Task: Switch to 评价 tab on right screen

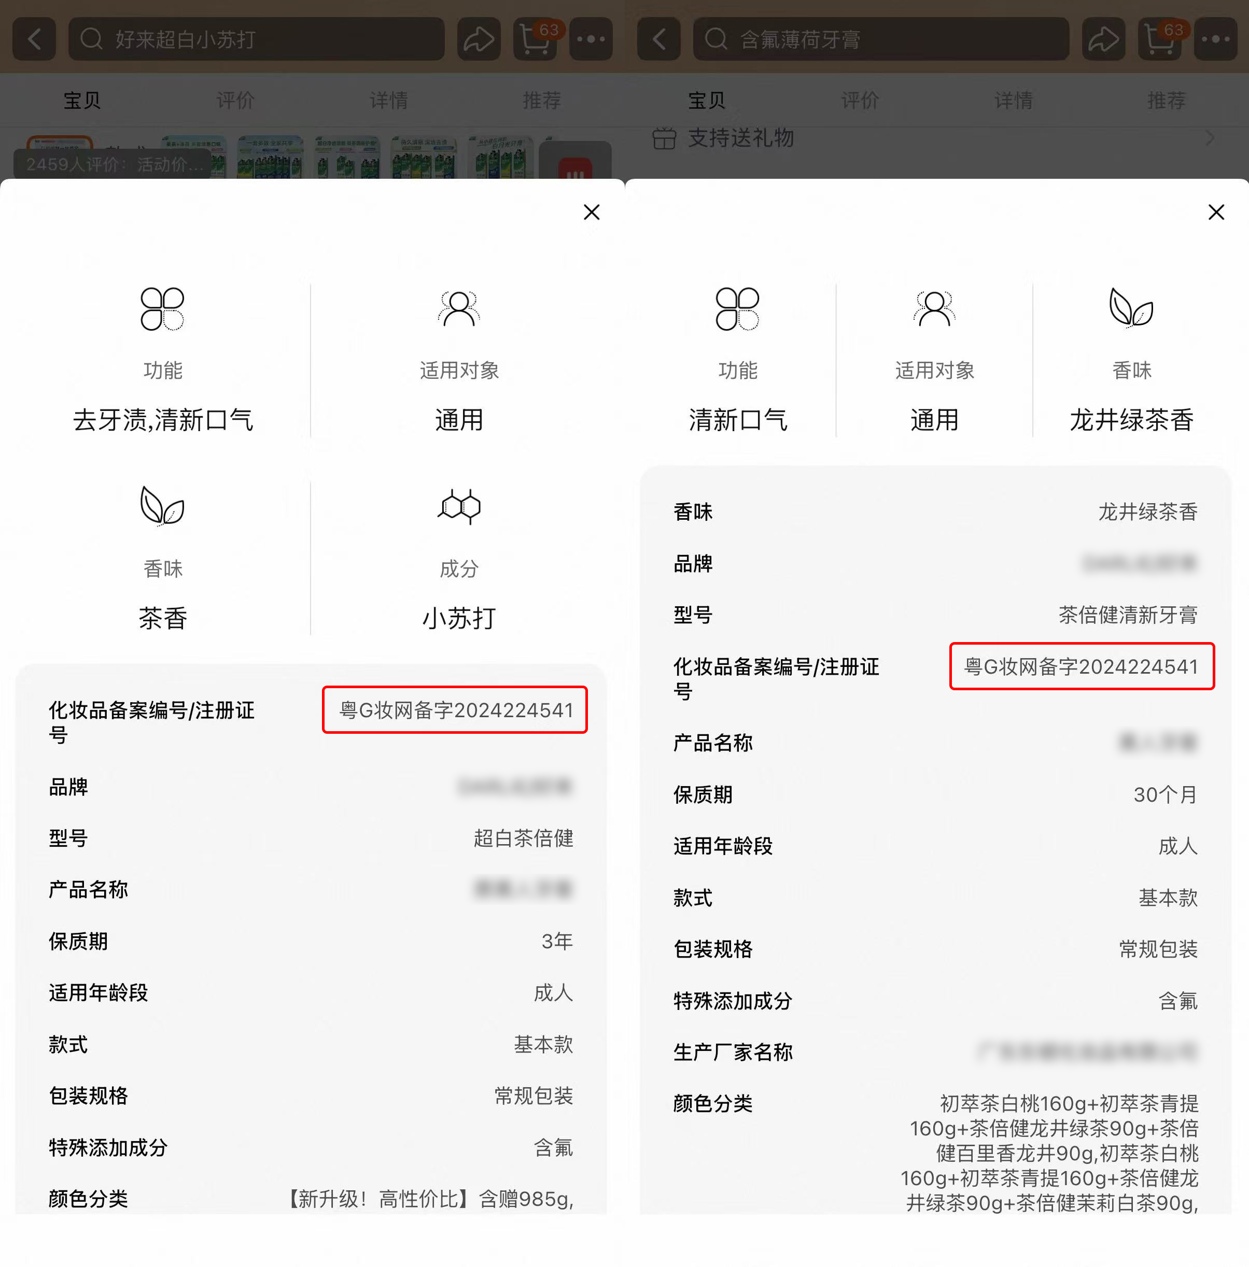Action: click(859, 101)
